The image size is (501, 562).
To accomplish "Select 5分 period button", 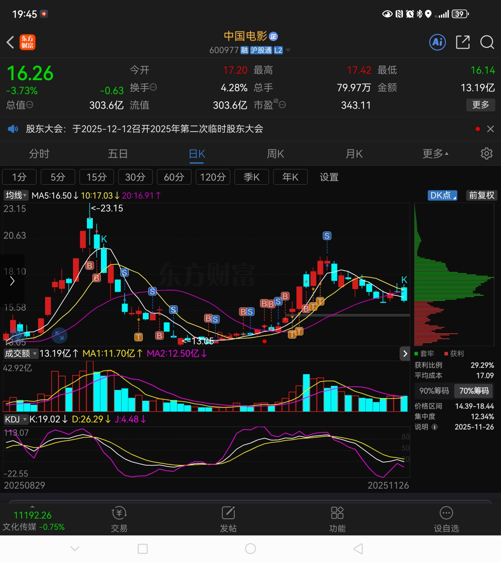I will [58, 177].
